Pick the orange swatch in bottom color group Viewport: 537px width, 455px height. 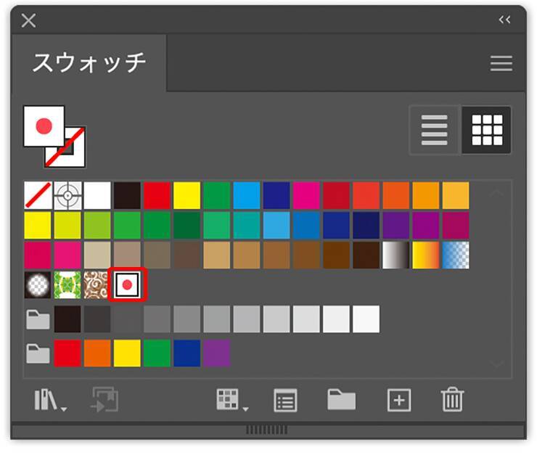coord(97,353)
